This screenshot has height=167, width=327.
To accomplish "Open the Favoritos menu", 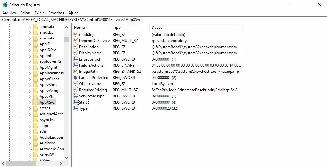I will (x=56, y=13).
